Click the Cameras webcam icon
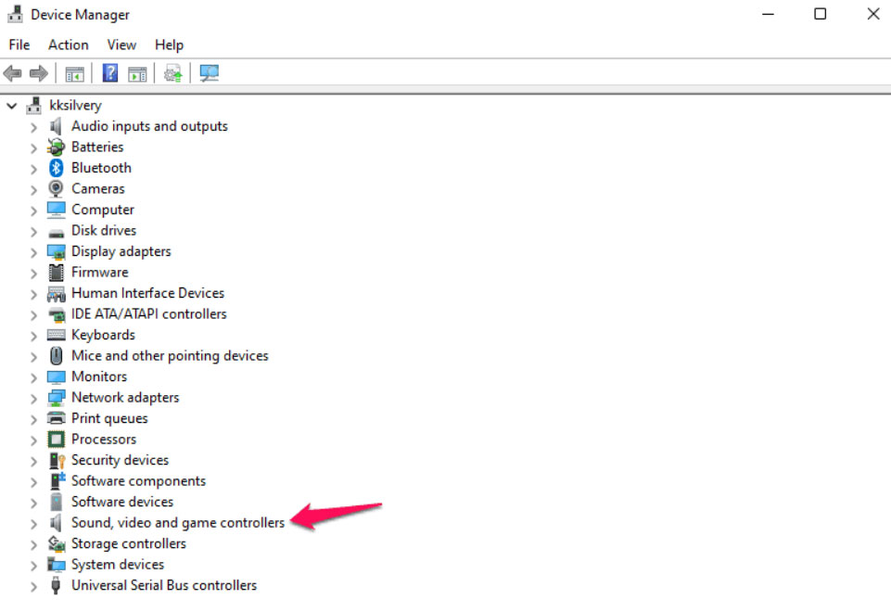The height and width of the screenshot is (600, 891). pyautogui.click(x=56, y=188)
